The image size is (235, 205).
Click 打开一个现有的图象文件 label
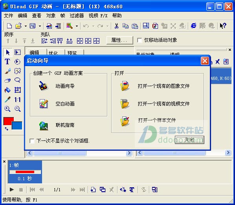pos(163,86)
